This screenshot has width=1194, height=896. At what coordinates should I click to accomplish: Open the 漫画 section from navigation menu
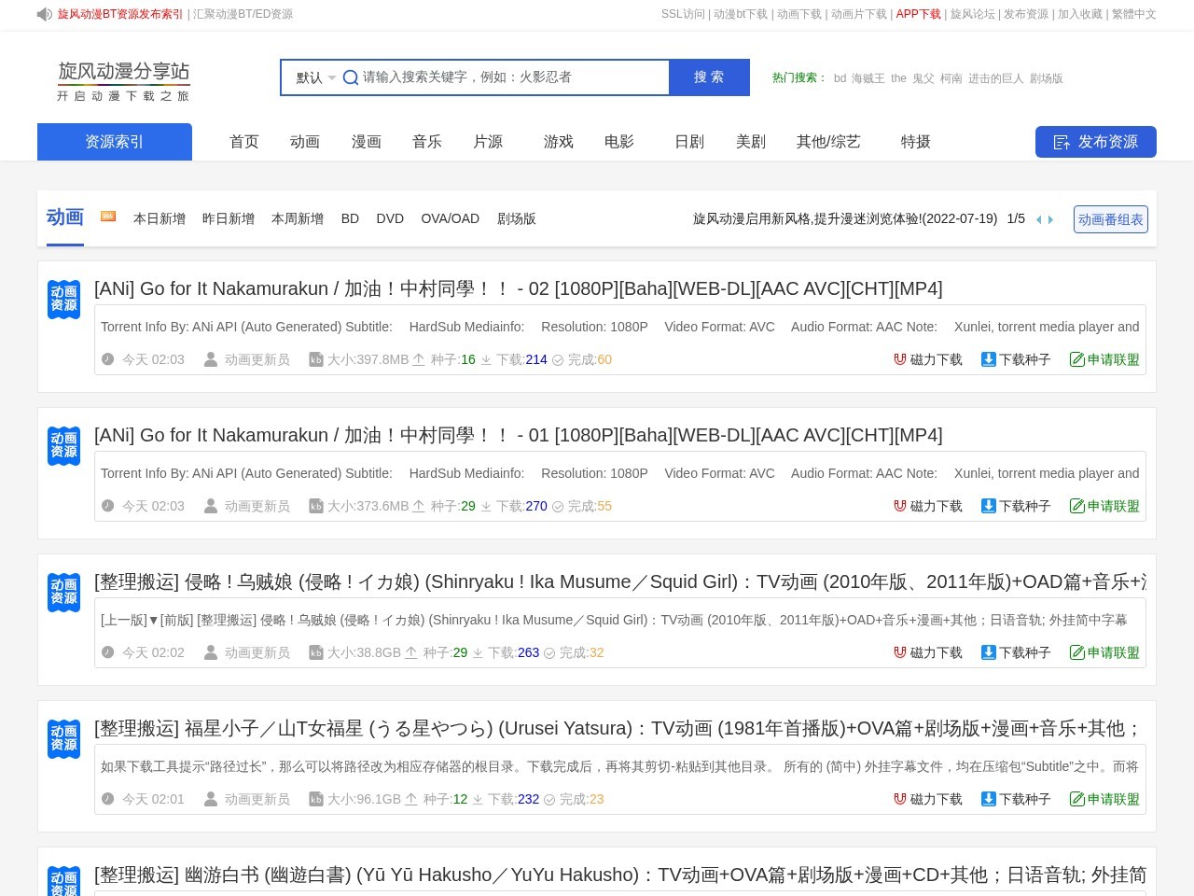[366, 142]
